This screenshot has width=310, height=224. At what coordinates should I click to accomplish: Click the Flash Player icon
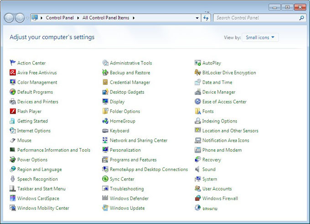13,111
